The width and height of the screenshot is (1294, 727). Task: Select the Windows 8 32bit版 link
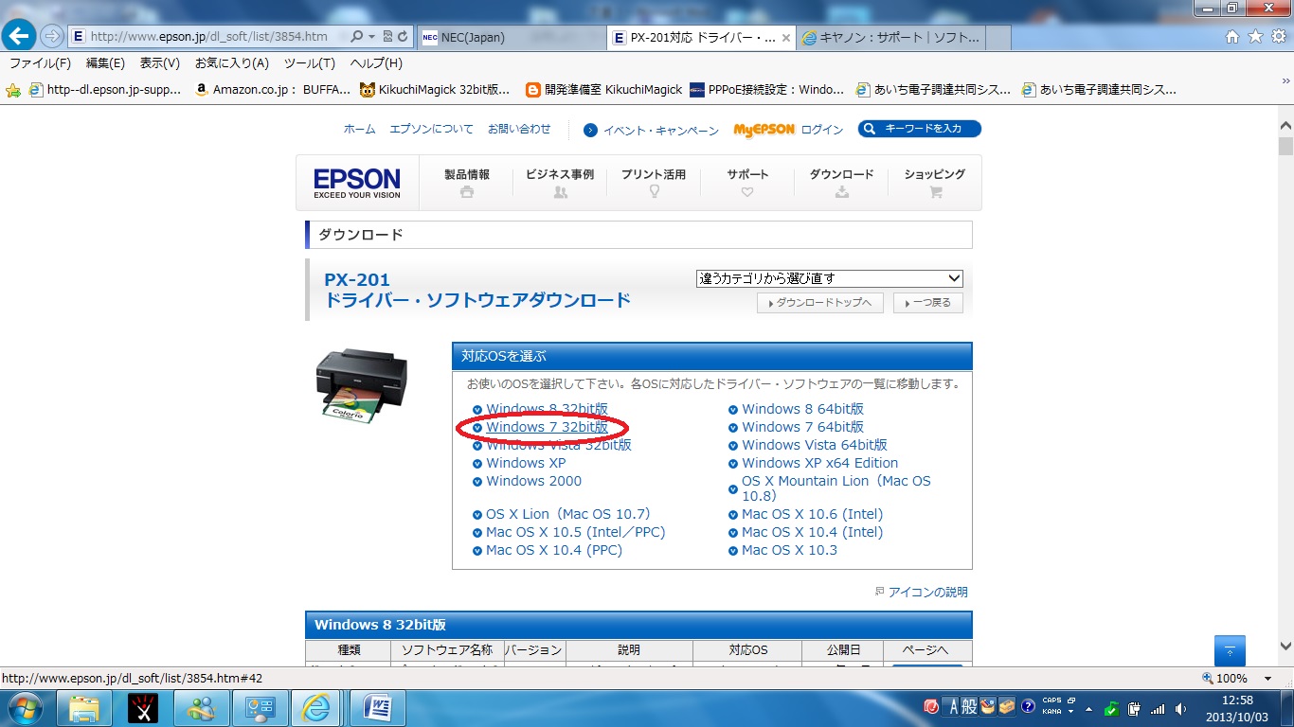(547, 409)
